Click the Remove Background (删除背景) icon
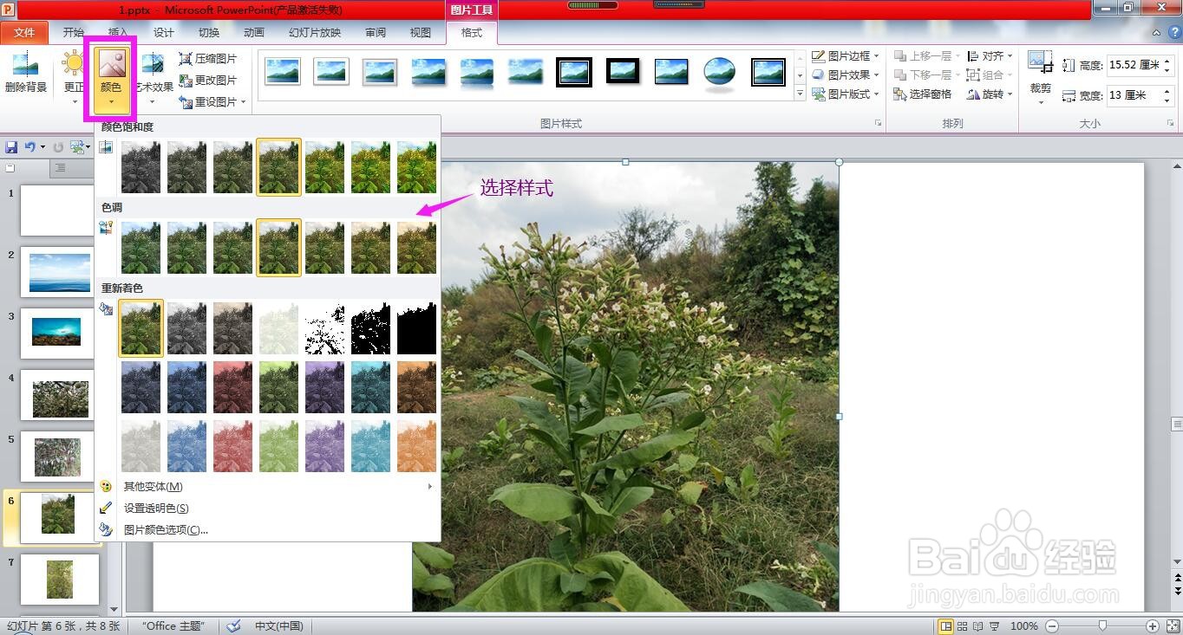 26,64
